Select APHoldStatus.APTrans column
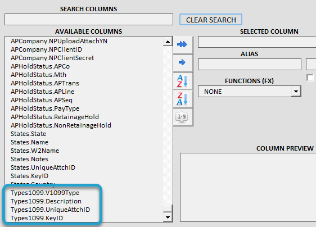Viewport: 316px width, 227px height. coord(45,83)
